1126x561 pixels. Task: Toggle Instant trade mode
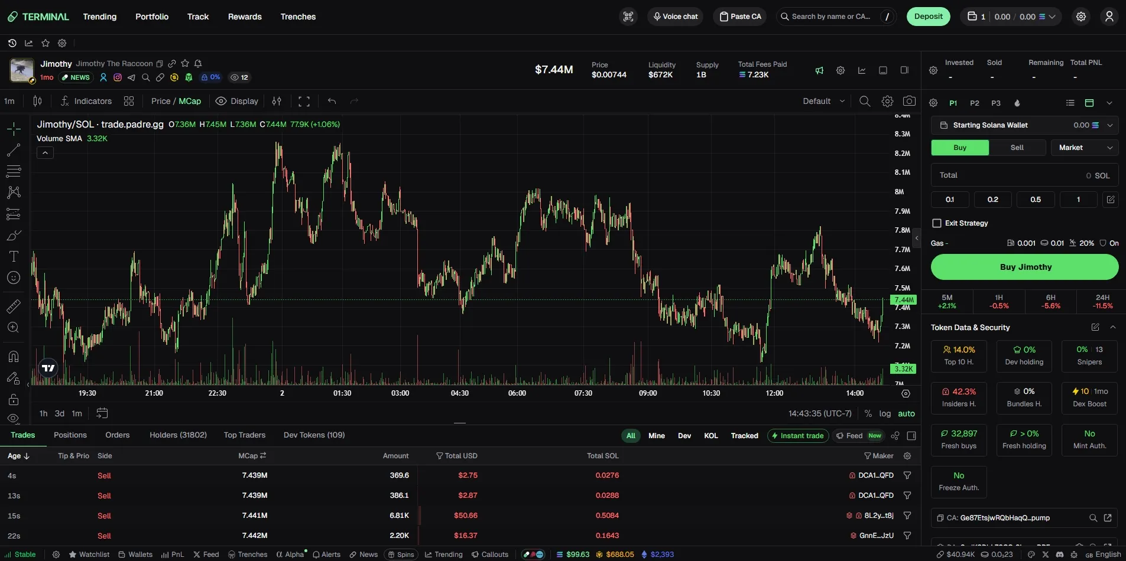pos(798,436)
